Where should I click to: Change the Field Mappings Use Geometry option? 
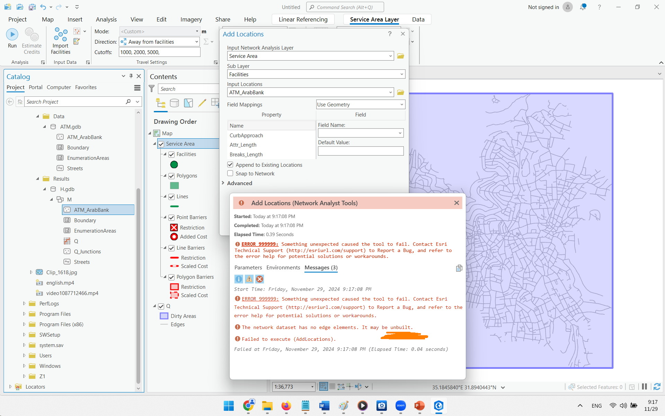(x=360, y=104)
